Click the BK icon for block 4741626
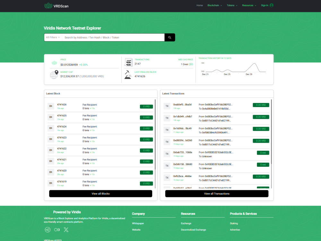The width and height of the screenshot is (321, 241). 51,106
